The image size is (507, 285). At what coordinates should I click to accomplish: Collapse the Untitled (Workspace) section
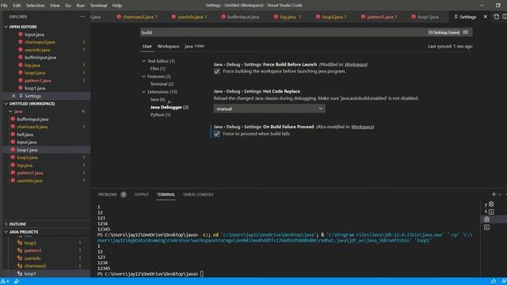click(x=6, y=104)
